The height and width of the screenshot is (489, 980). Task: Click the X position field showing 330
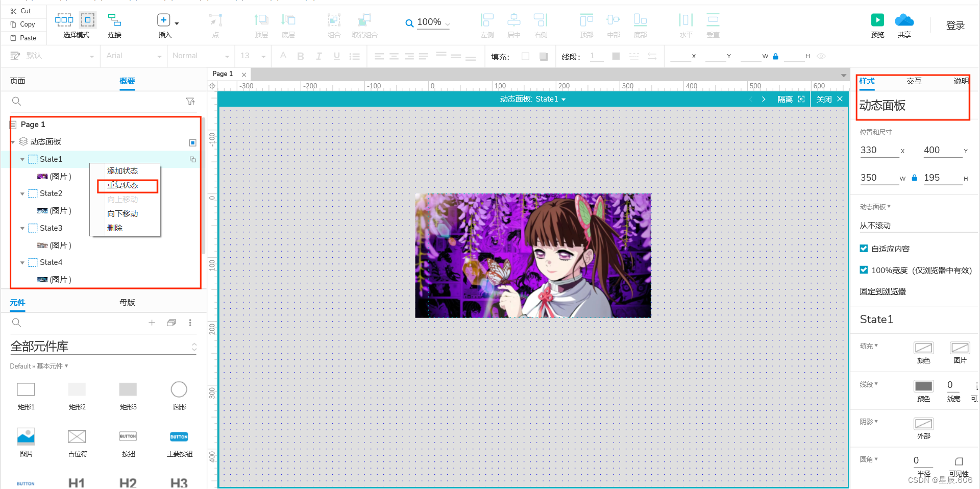click(x=879, y=150)
